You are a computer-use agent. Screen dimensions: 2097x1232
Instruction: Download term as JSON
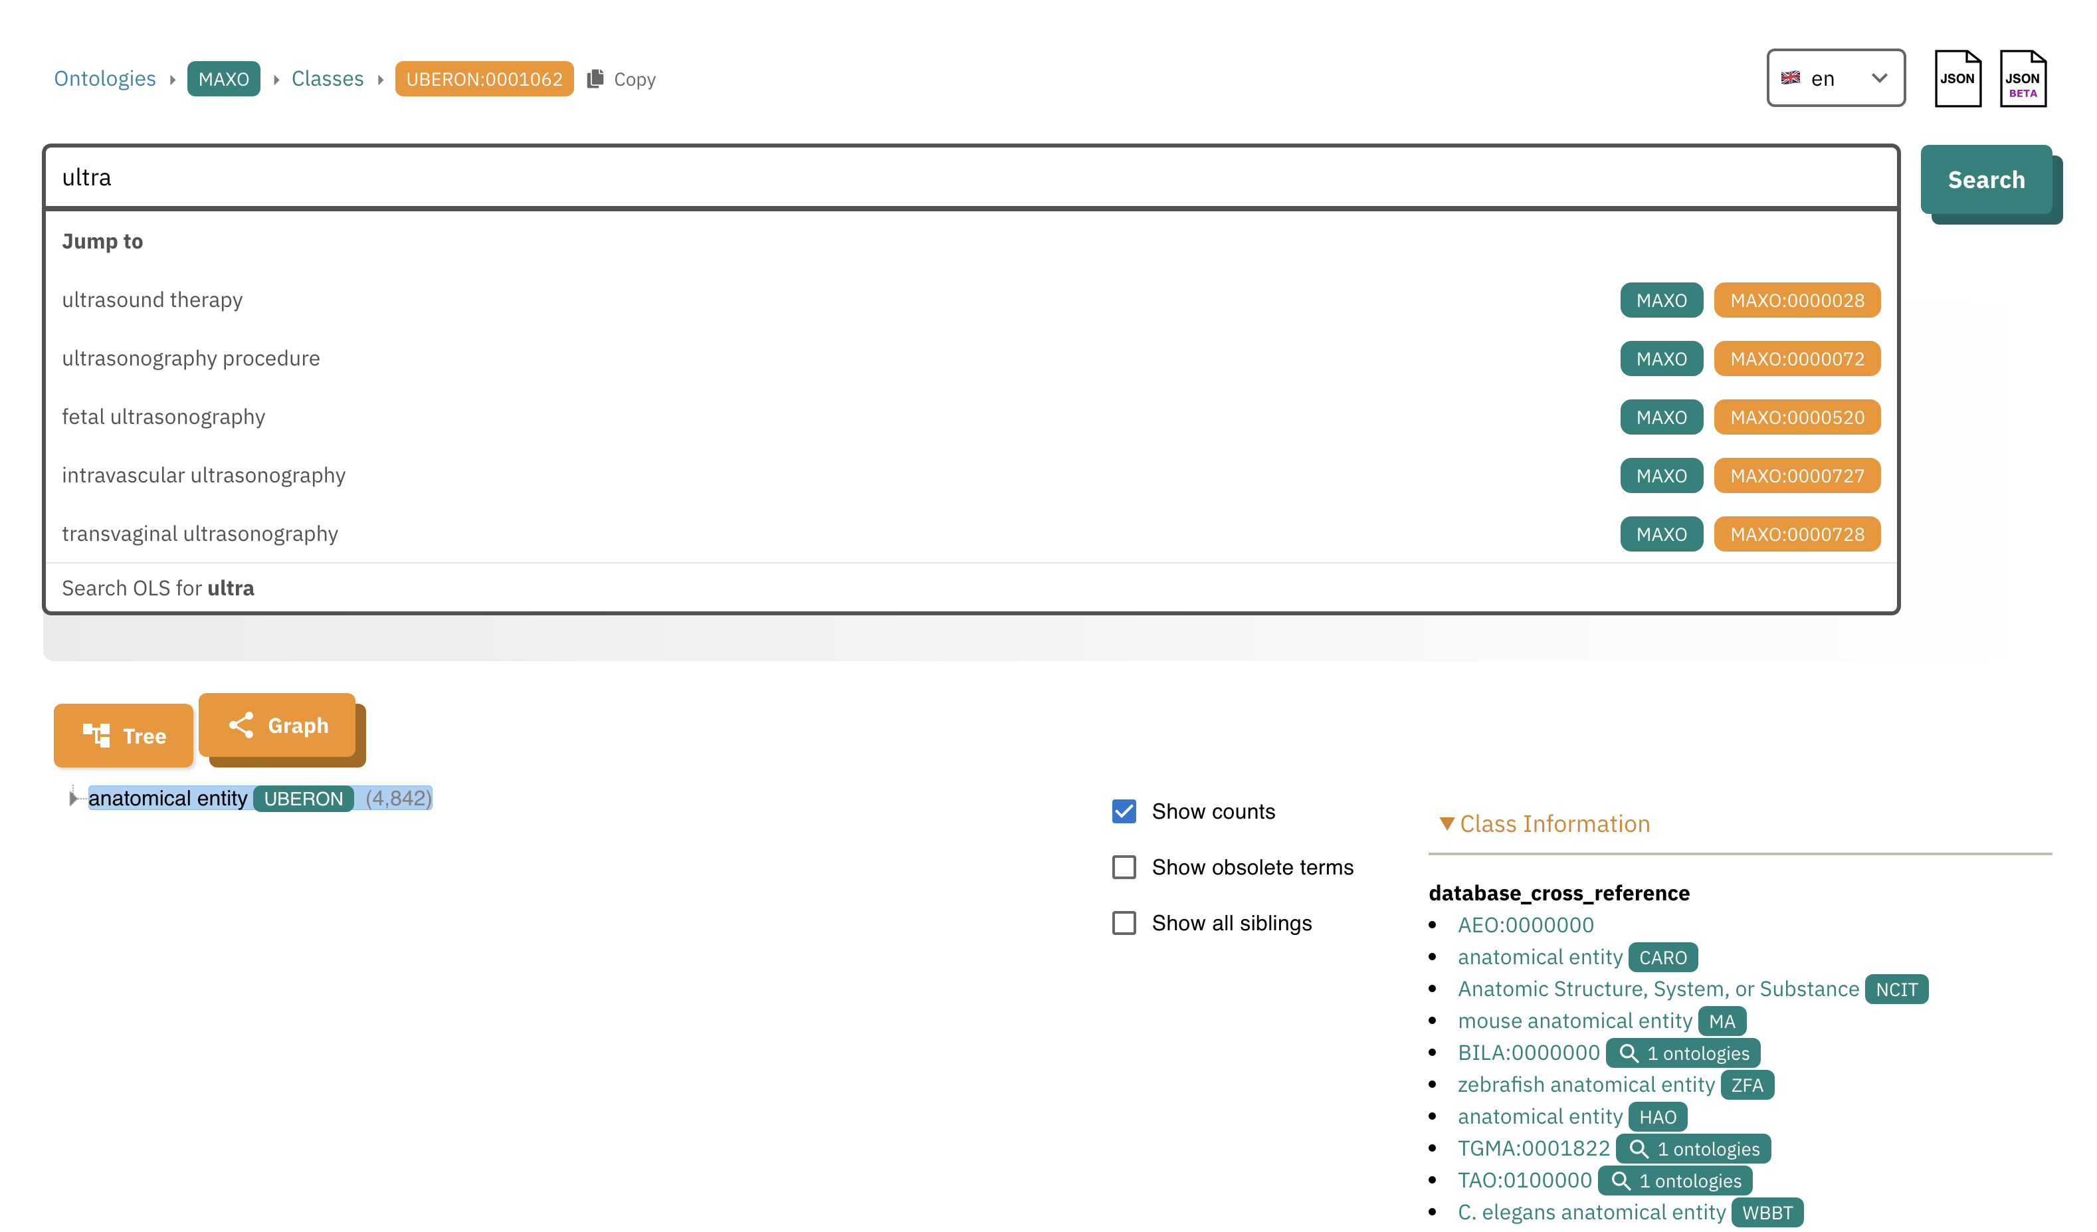1957,78
